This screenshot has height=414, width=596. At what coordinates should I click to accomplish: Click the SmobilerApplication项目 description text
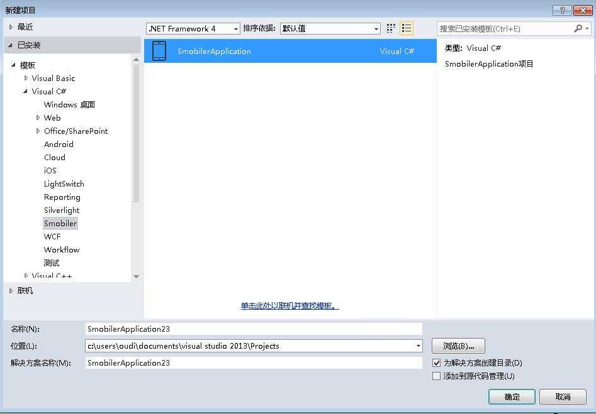click(489, 63)
